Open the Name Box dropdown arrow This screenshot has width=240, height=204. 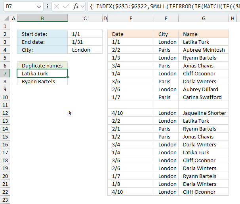point(39,7)
